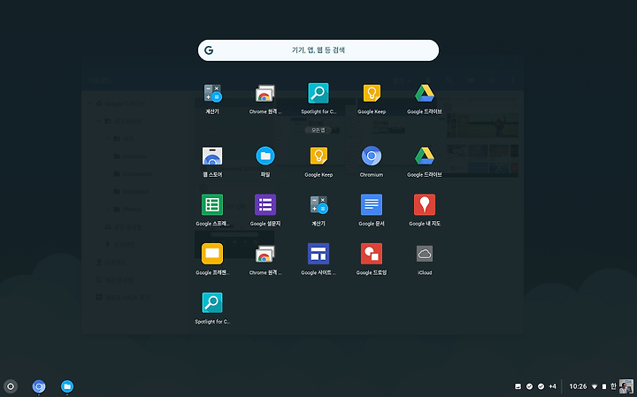Switch input method via the 한 indicator
This screenshot has height=397, width=637.
click(x=613, y=386)
